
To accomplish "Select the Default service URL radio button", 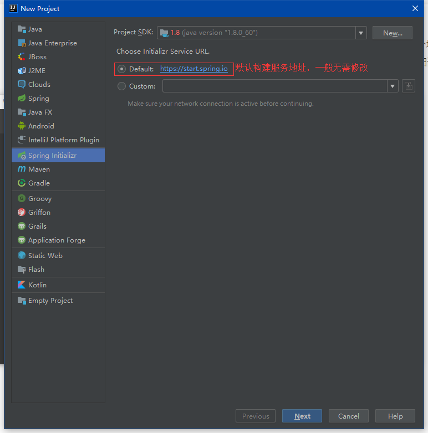I will [121, 69].
